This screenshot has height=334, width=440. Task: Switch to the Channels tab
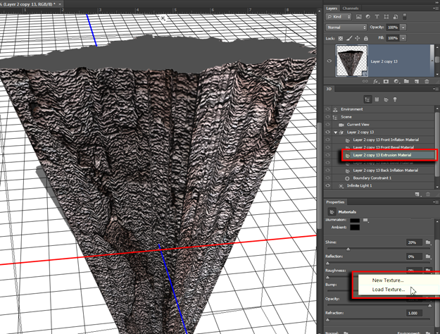[351, 8]
